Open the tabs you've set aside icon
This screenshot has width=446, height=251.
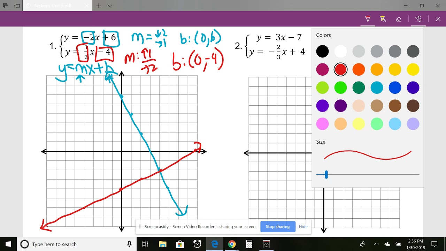click(6, 6)
